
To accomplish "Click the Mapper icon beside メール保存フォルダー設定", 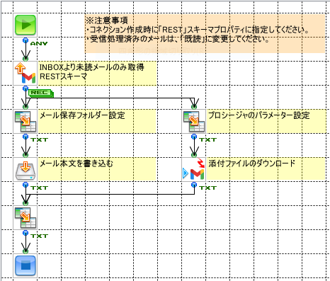I will coord(25,121).
